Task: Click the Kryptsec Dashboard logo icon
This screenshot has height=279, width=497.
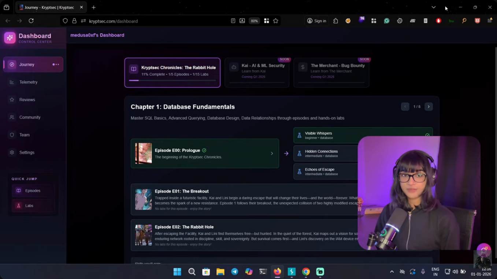Action: (x=10, y=38)
